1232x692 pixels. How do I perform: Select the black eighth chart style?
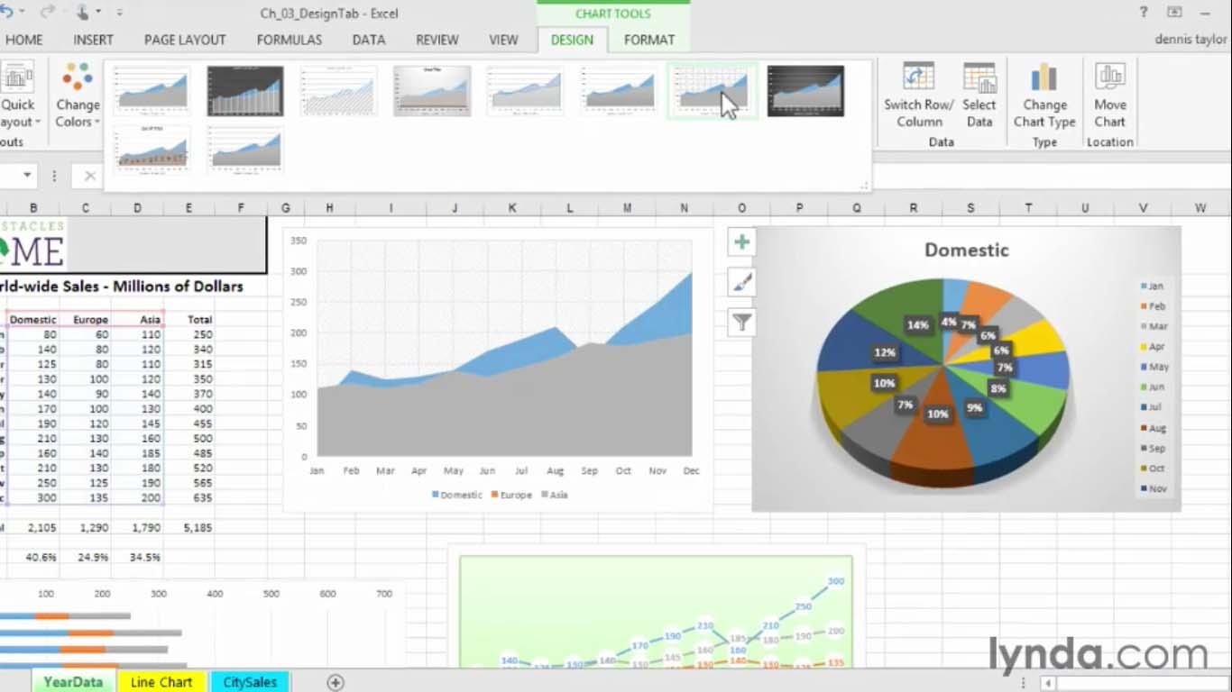805,91
